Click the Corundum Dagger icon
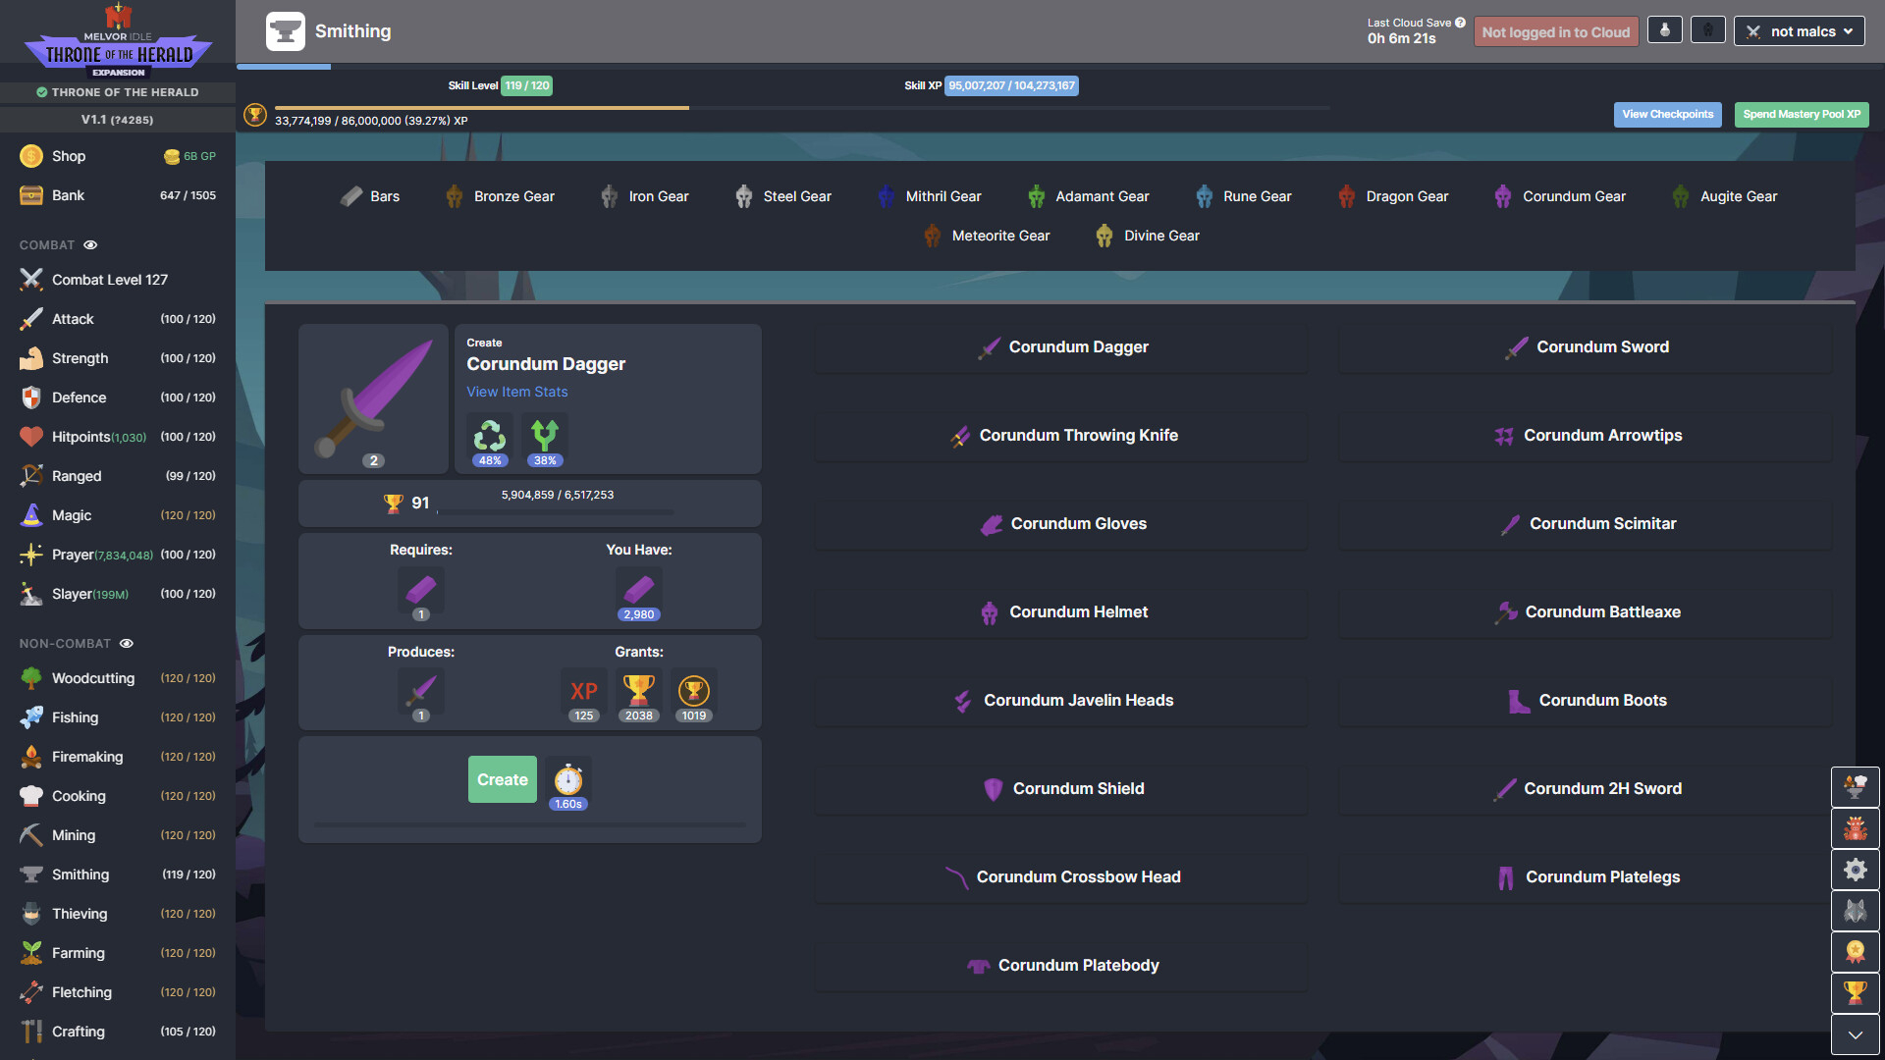This screenshot has height=1060, width=1885. click(x=988, y=346)
